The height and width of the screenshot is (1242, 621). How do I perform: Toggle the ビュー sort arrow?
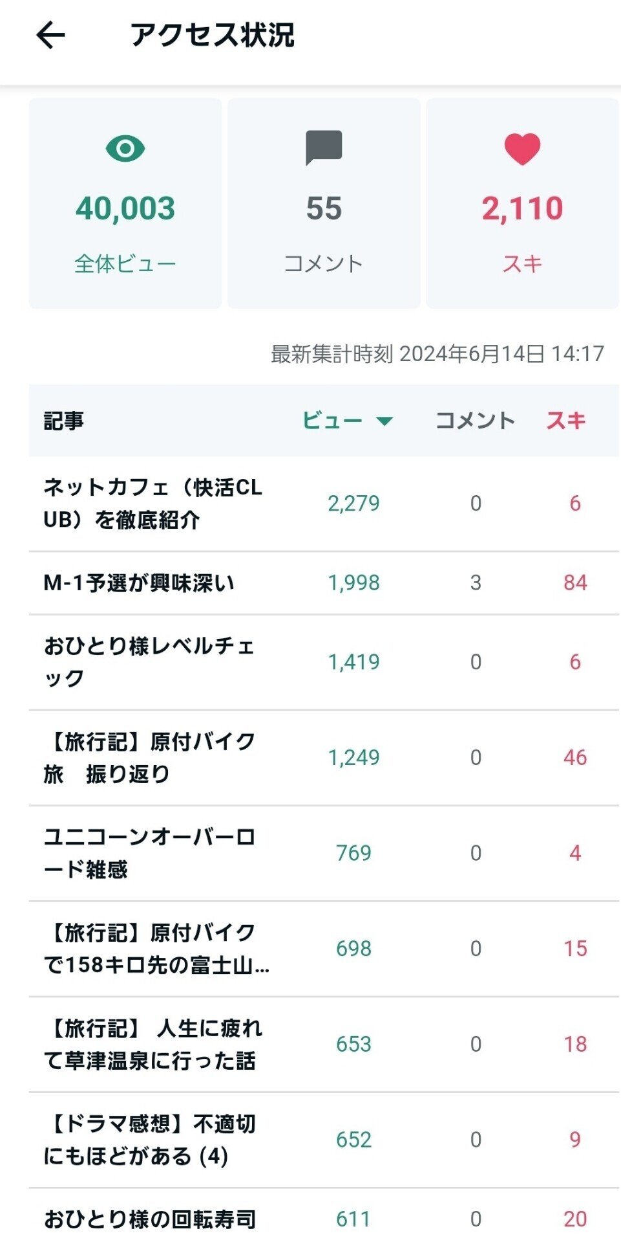click(x=385, y=421)
